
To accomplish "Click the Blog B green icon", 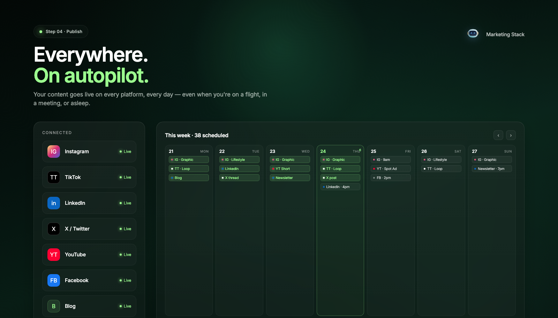I will click(54, 306).
